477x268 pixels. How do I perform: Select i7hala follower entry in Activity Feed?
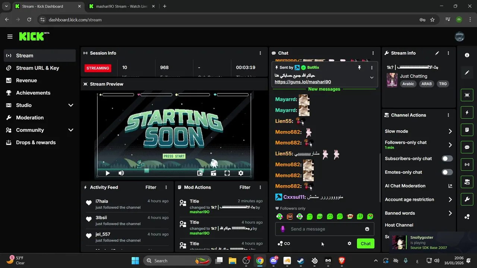(127, 204)
